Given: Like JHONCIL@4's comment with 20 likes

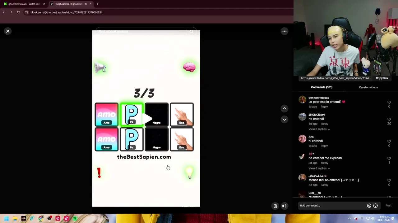Looking at the screenshot, I should click(x=389, y=119).
